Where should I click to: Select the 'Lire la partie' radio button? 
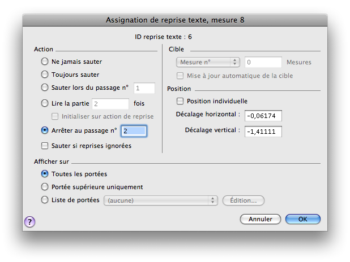45,103
